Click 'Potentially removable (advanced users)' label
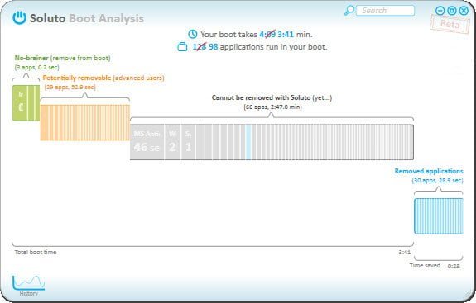Viewport: 476px width, 303px height. click(103, 78)
